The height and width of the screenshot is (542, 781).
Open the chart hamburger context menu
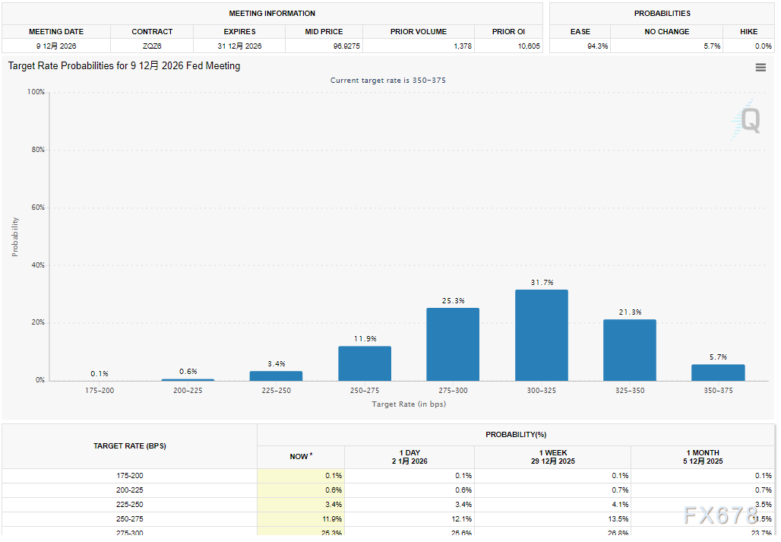click(760, 68)
